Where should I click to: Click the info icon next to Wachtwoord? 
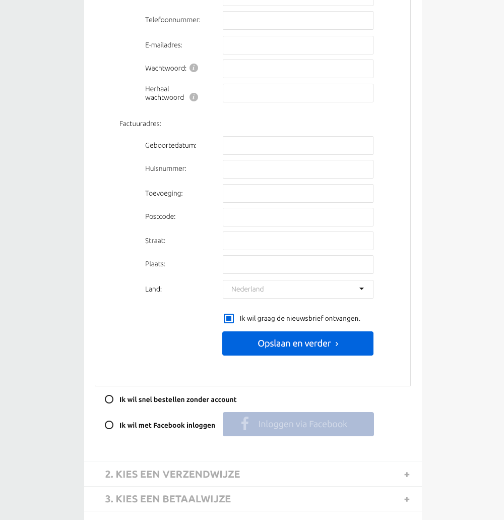(194, 68)
